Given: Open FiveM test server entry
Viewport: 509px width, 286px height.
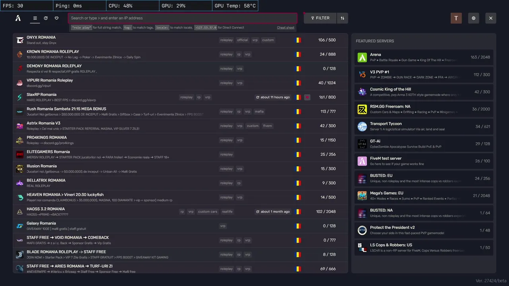Looking at the screenshot, I should click(424, 161).
